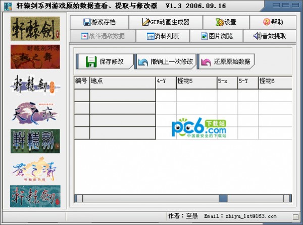Click the 地点 column header

tap(123, 83)
